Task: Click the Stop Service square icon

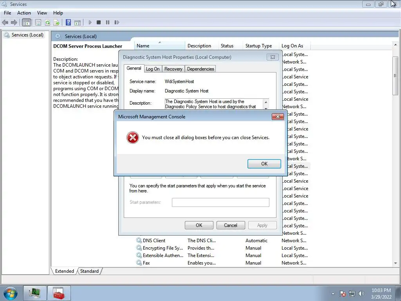Action: tap(99, 22)
